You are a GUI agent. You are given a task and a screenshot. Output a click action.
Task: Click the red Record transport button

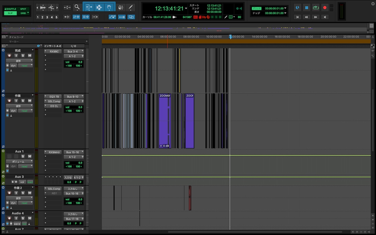[325, 8]
